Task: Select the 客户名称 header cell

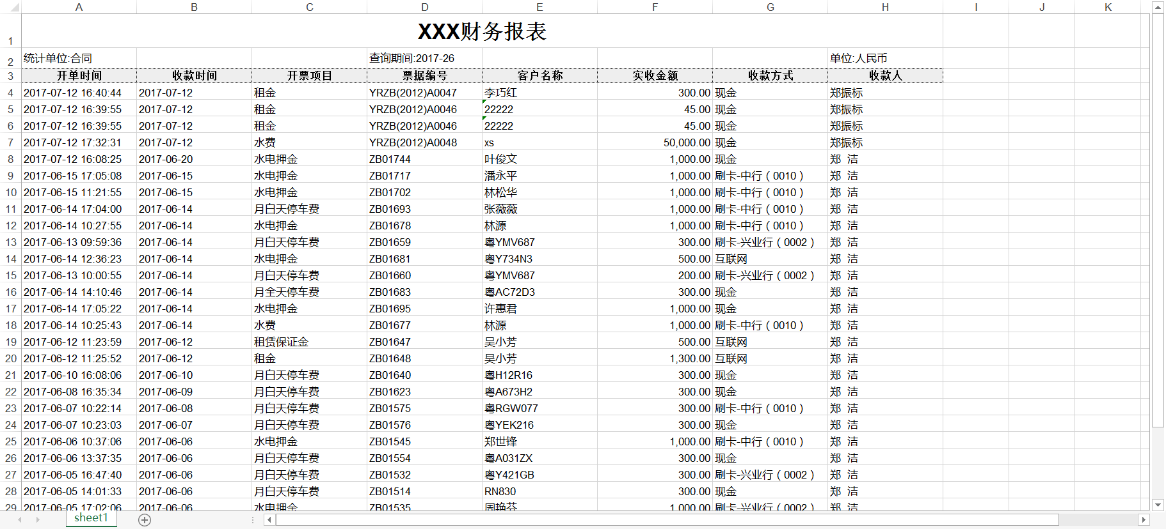Action: (539, 75)
